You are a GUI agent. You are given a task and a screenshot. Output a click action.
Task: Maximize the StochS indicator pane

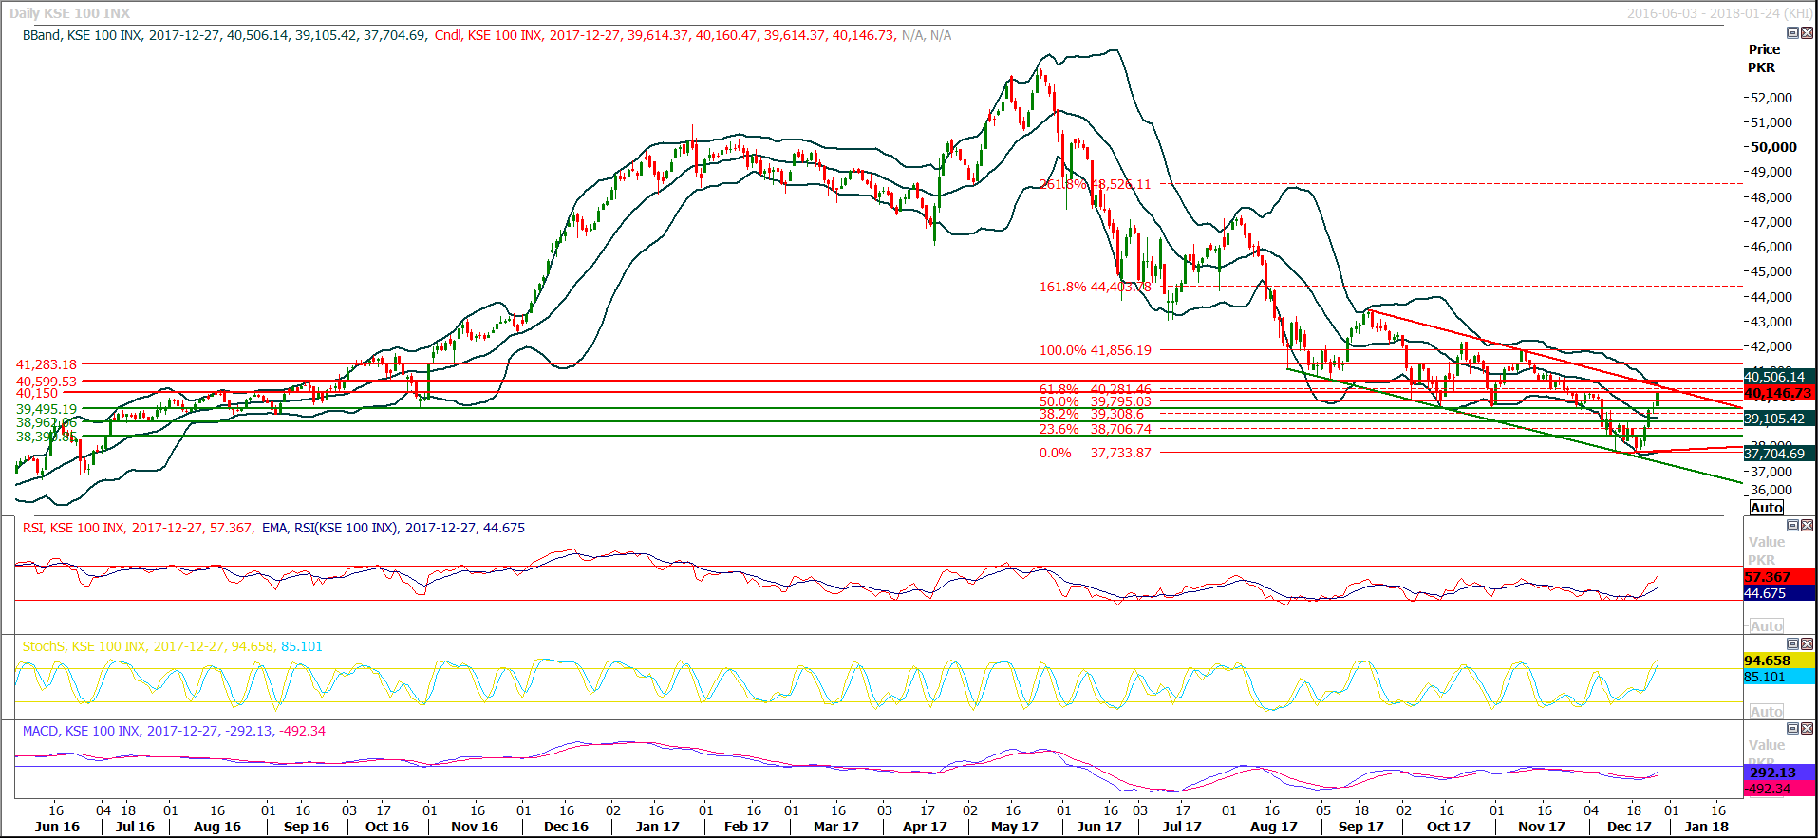1792,644
